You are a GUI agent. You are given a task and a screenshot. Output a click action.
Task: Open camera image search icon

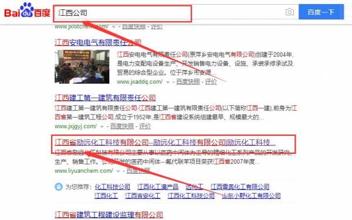289,12
